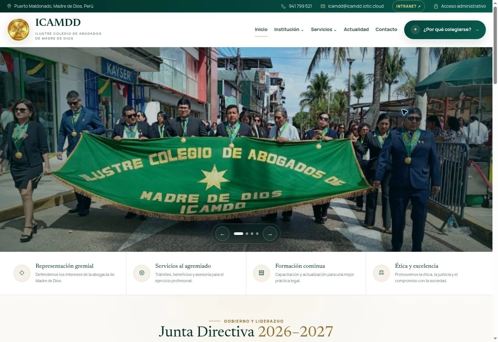
Task: Select the second carousel dot indicator
Action: tap(247, 234)
